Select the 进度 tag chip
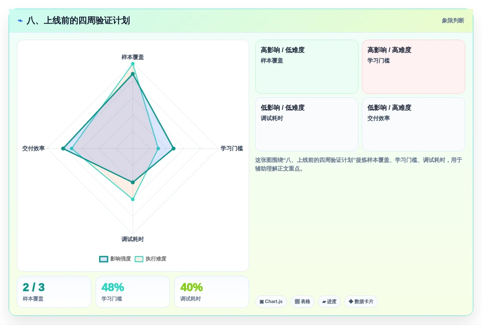 pyautogui.click(x=329, y=302)
